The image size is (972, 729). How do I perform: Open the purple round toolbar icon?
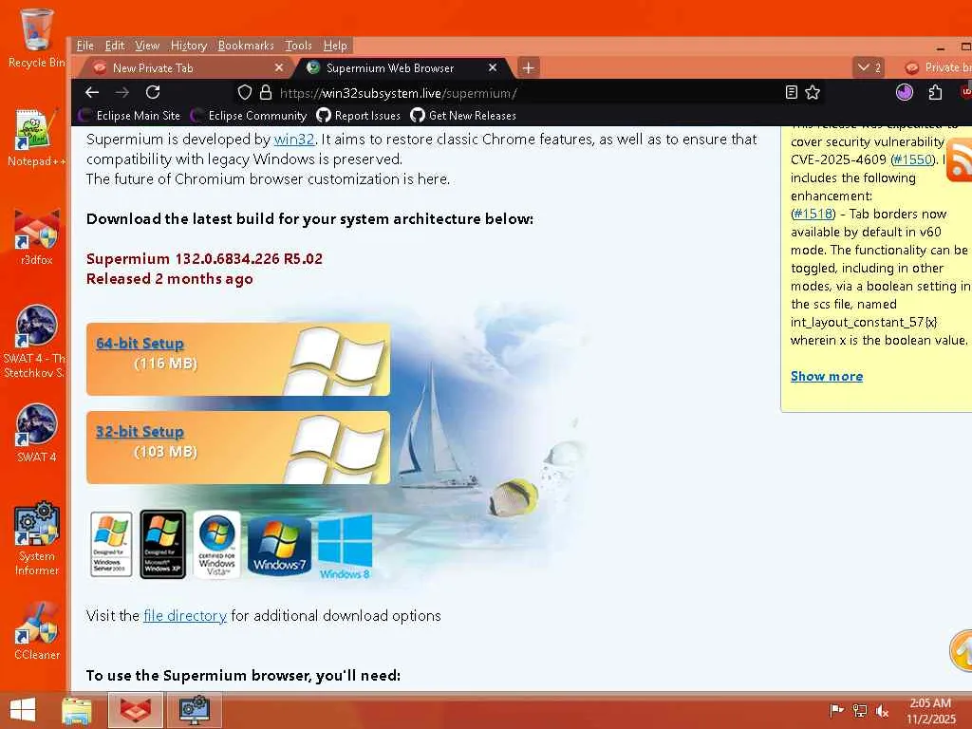pos(905,92)
